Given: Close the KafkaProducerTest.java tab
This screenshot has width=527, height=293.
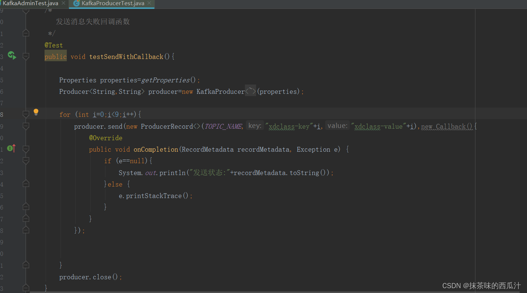Looking at the screenshot, I should [150, 3].
